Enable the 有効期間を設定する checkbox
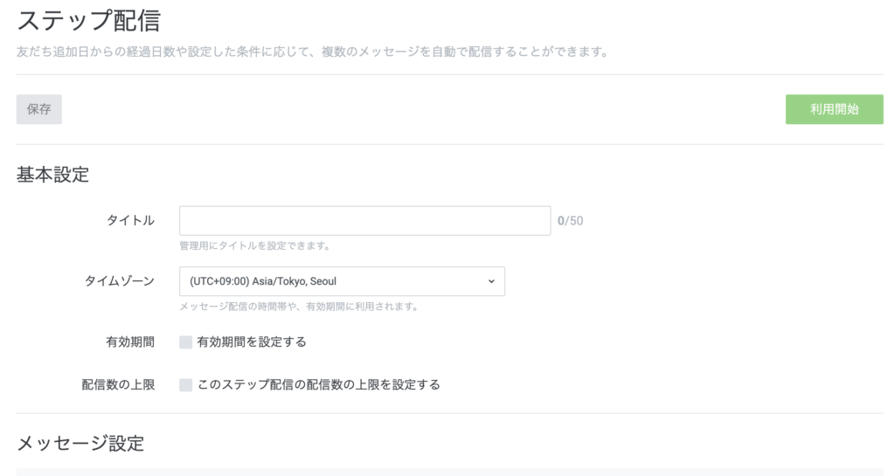The width and height of the screenshot is (895, 476). click(185, 342)
